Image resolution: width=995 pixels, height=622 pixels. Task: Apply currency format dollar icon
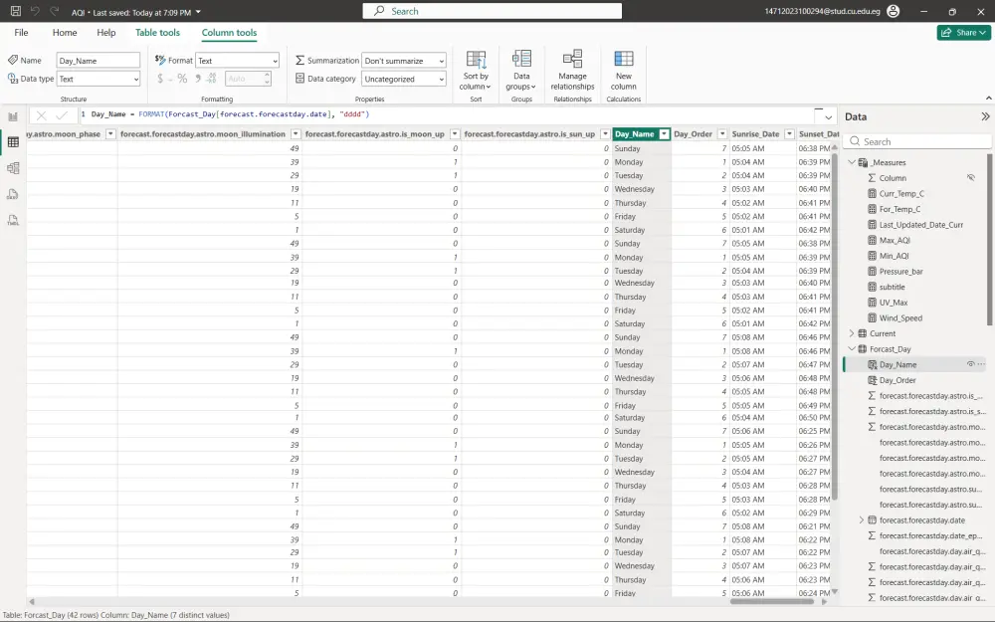point(160,79)
